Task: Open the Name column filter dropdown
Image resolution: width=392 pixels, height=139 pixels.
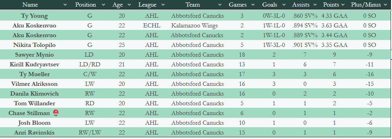Action: [x=65, y=5]
